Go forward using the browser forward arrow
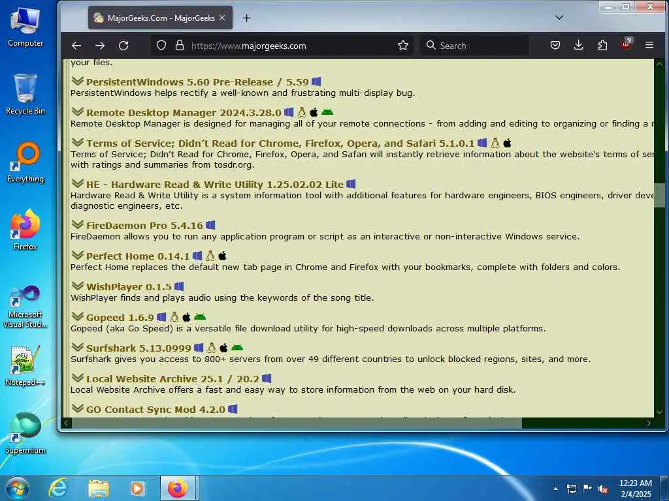The image size is (669, 501). (x=100, y=46)
